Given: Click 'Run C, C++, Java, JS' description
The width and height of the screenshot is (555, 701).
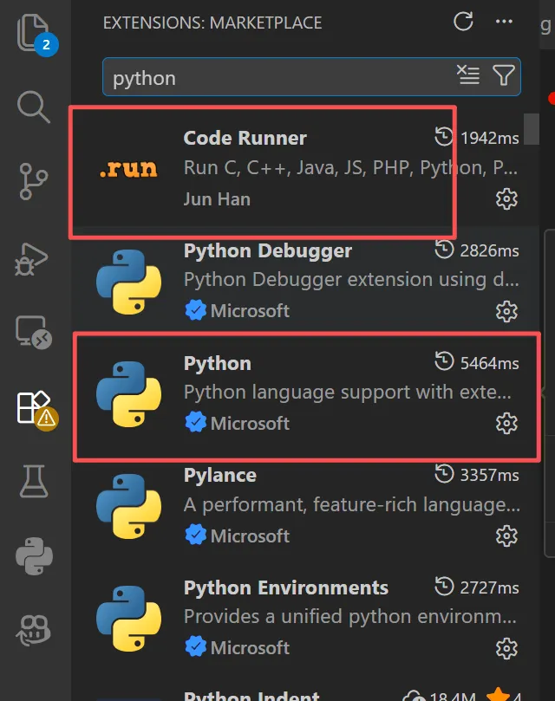Looking at the screenshot, I should tap(350, 168).
